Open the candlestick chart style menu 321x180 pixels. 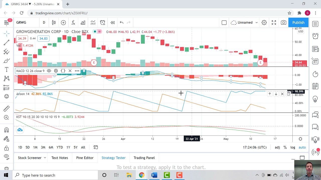pyautogui.click(x=54, y=22)
